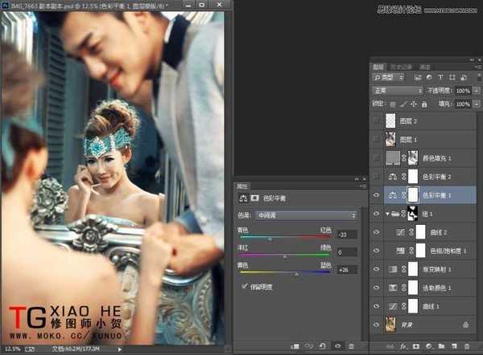This screenshot has height=355, width=483.
Task: Hide the Background layer using eye icon
Action: click(x=376, y=324)
